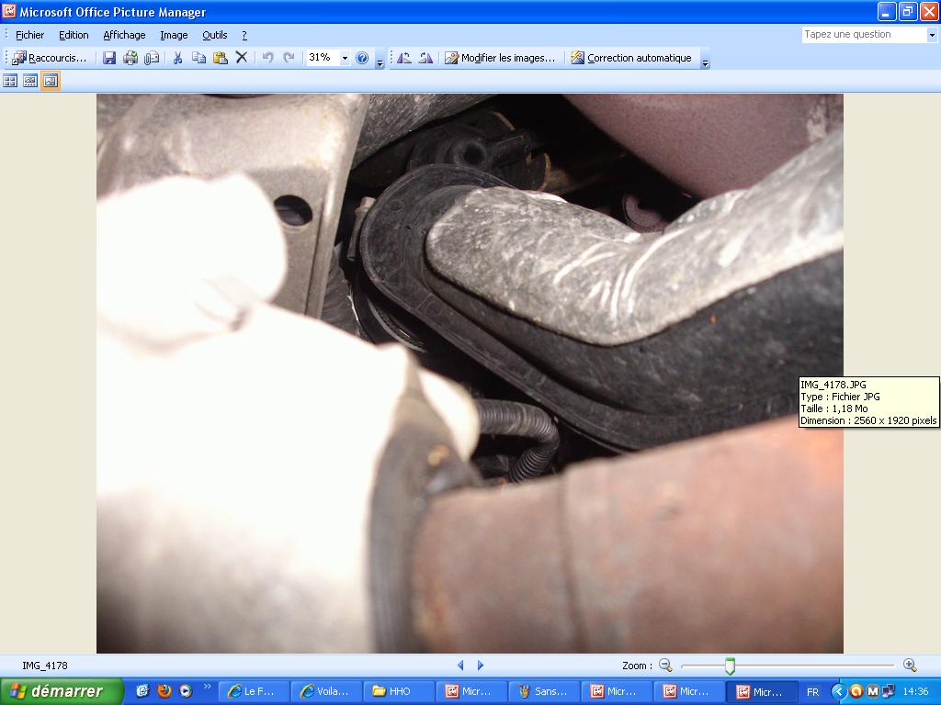Switch to Filmstrip view
Image resolution: width=941 pixels, height=705 pixels.
(x=30, y=81)
